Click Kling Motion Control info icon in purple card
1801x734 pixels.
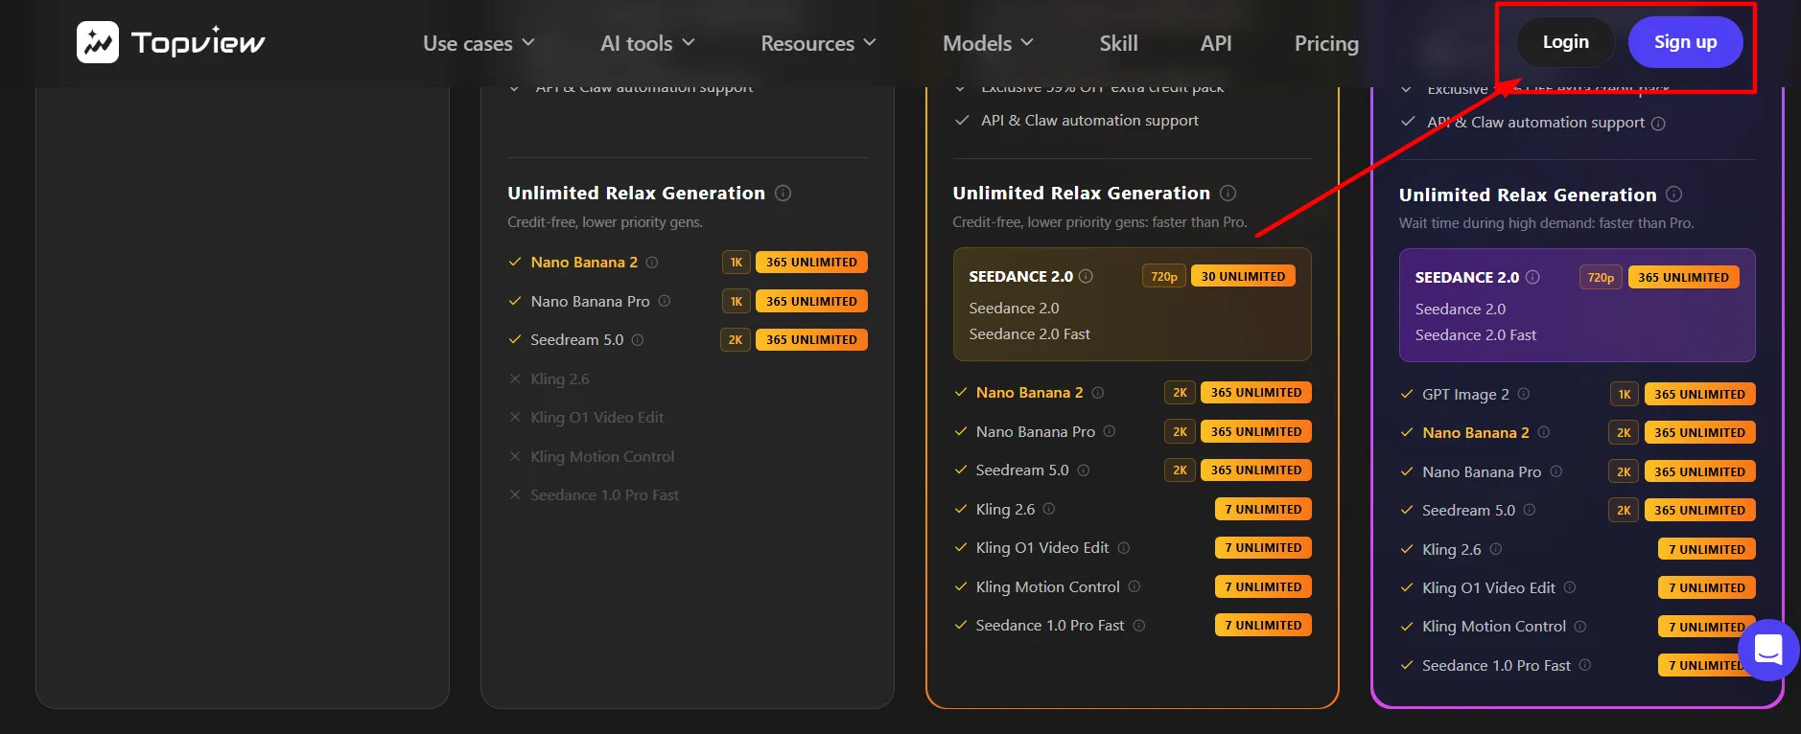point(1580,627)
